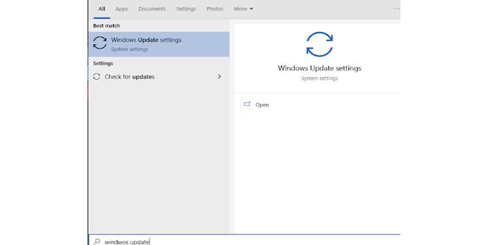Open the Windows Update settings best match
The width and height of the screenshot is (490, 245).
click(159, 44)
